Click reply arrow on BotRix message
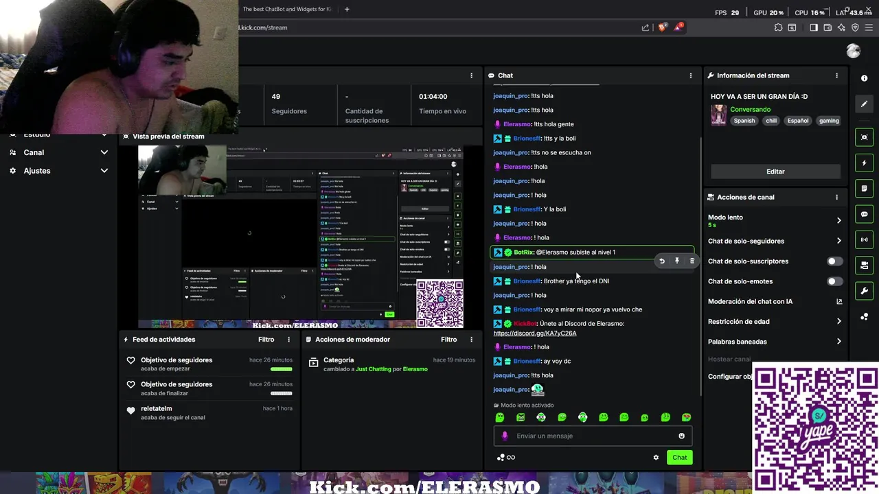879x494 pixels. [661, 261]
